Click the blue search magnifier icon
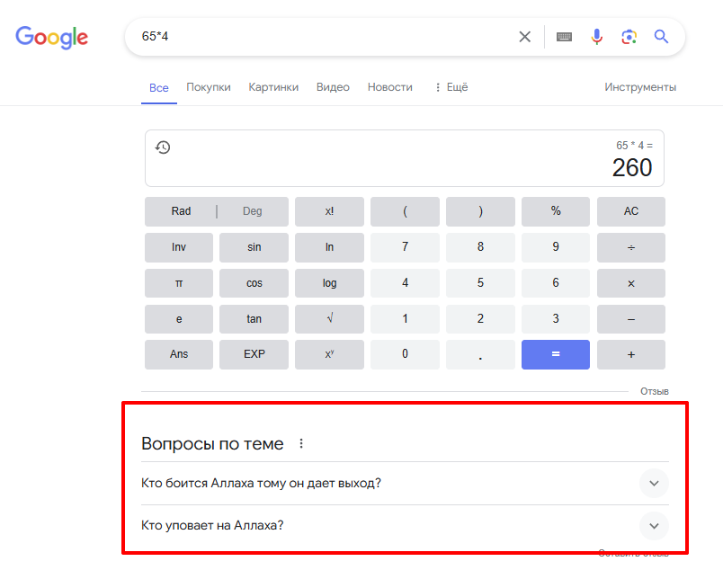This screenshot has width=723, height=579. pyautogui.click(x=661, y=37)
